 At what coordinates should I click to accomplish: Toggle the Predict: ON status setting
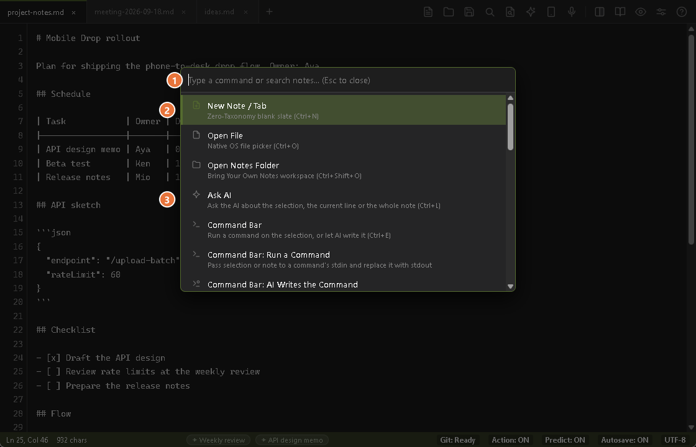click(x=565, y=440)
